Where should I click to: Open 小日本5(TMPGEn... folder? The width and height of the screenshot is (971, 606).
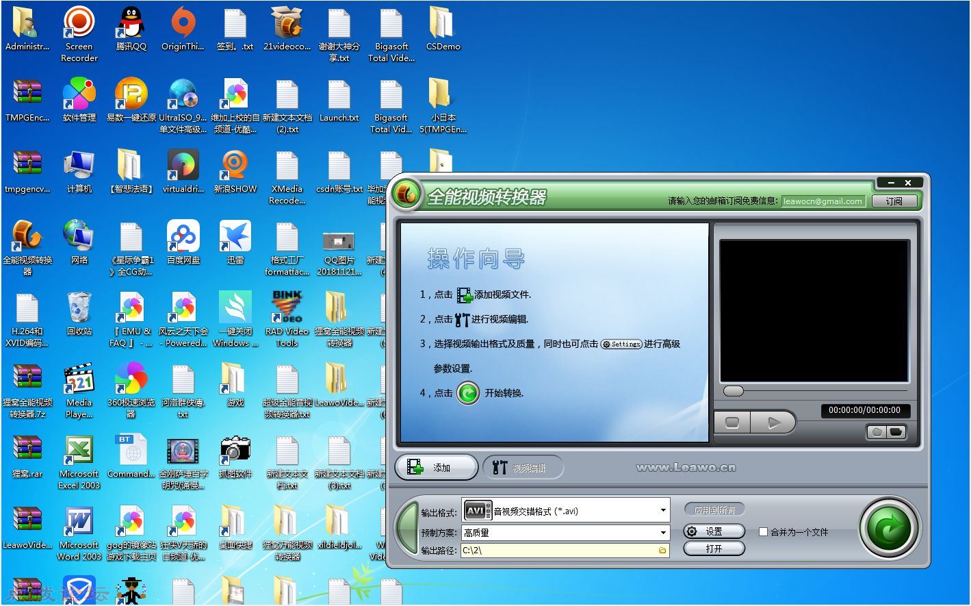(x=443, y=105)
